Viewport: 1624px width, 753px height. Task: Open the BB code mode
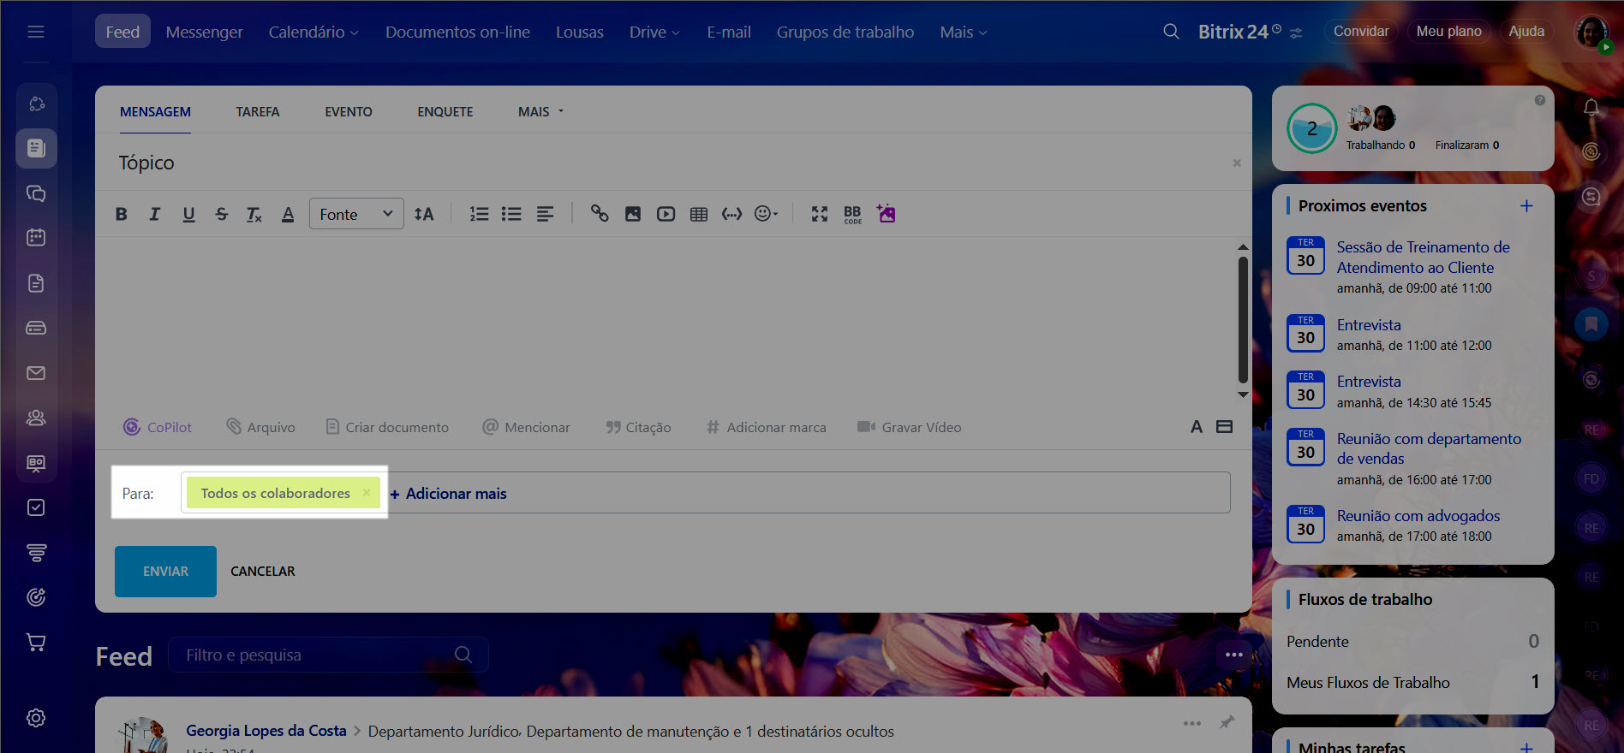click(852, 214)
